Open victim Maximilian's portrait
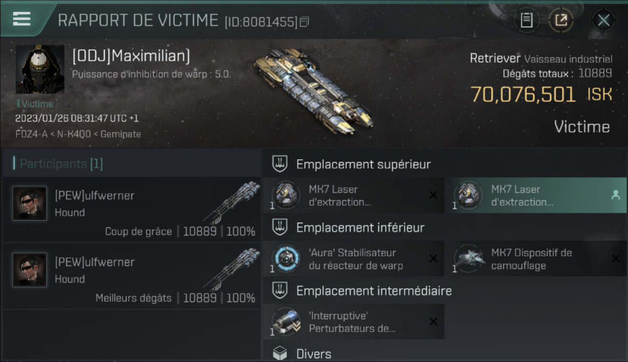The width and height of the screenshot is (628, 362). click(40, 70)
